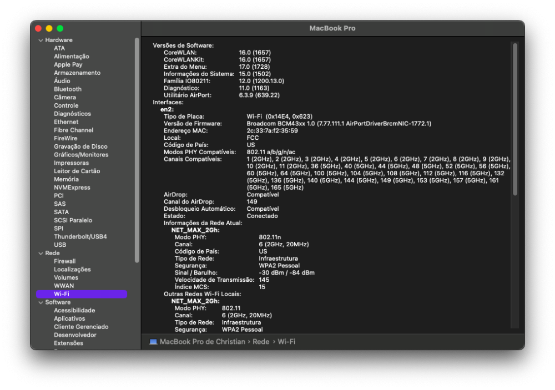Open the Armazenamento entry
The width and height of the screenshot is (555, 390).
coord(77,73)
